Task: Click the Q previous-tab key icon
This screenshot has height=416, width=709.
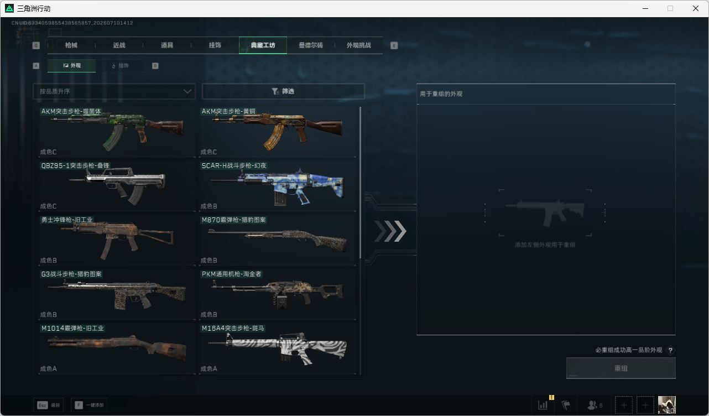Action: pos(36,46)
